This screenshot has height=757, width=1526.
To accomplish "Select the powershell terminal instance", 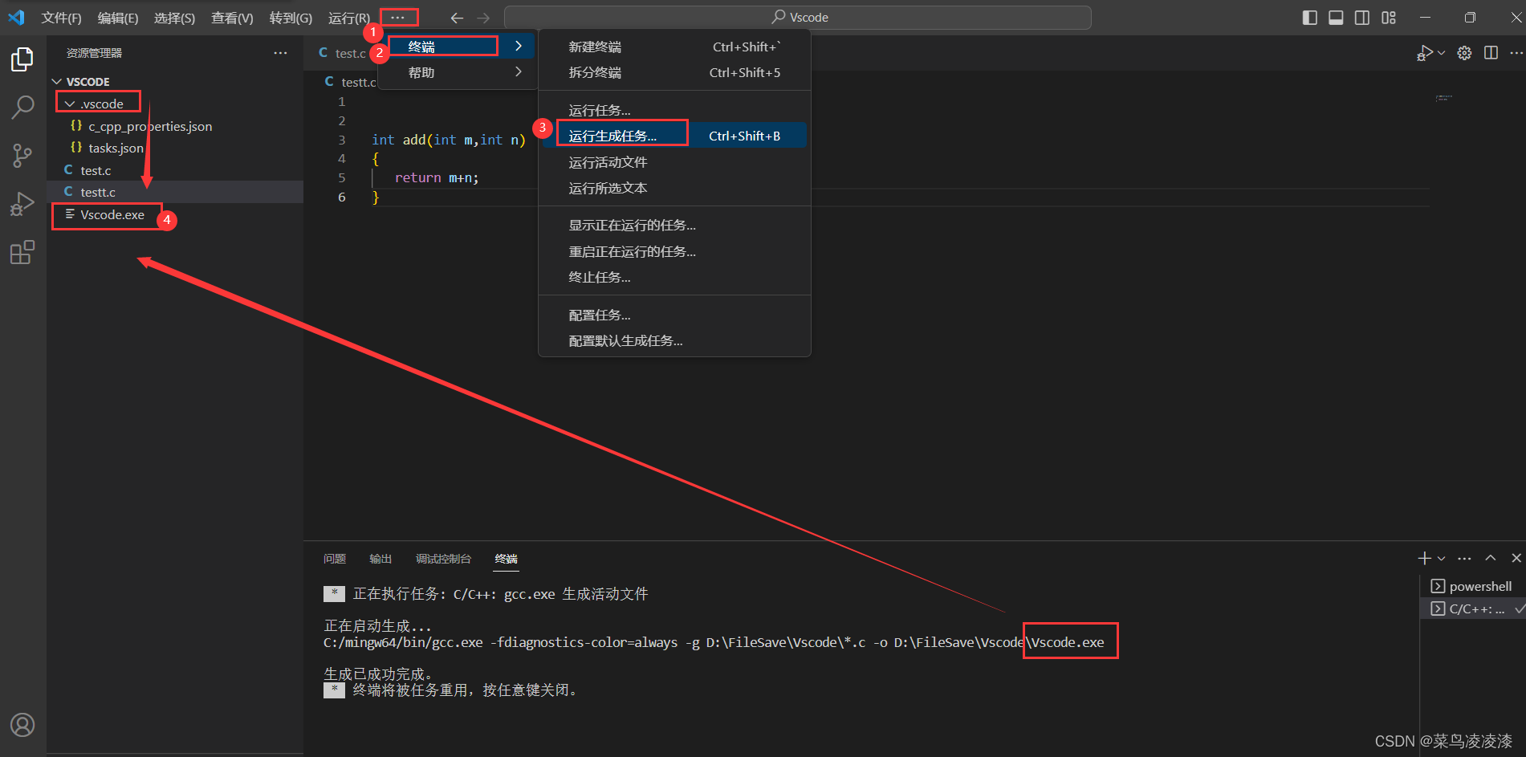I will 1472,586.
